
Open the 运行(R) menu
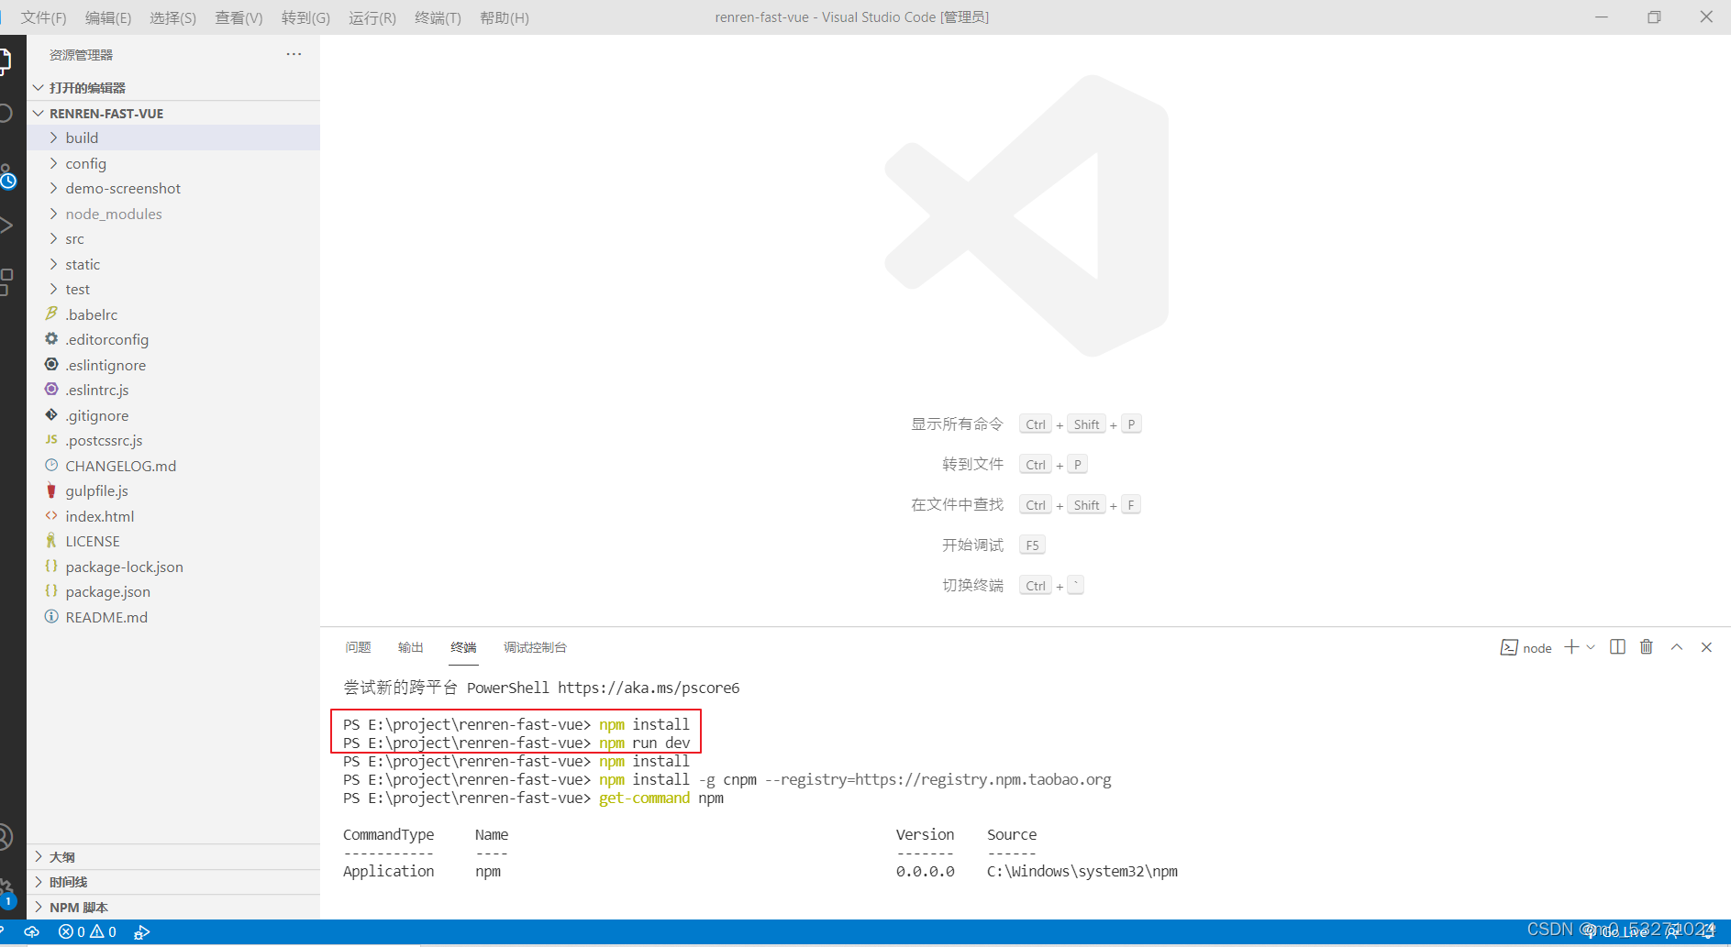coord(372,17)
